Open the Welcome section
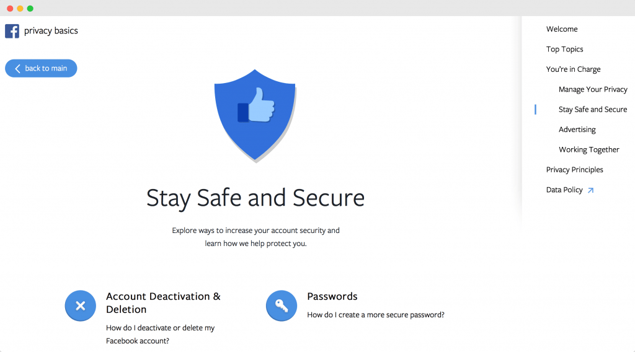 coord(562,29)
